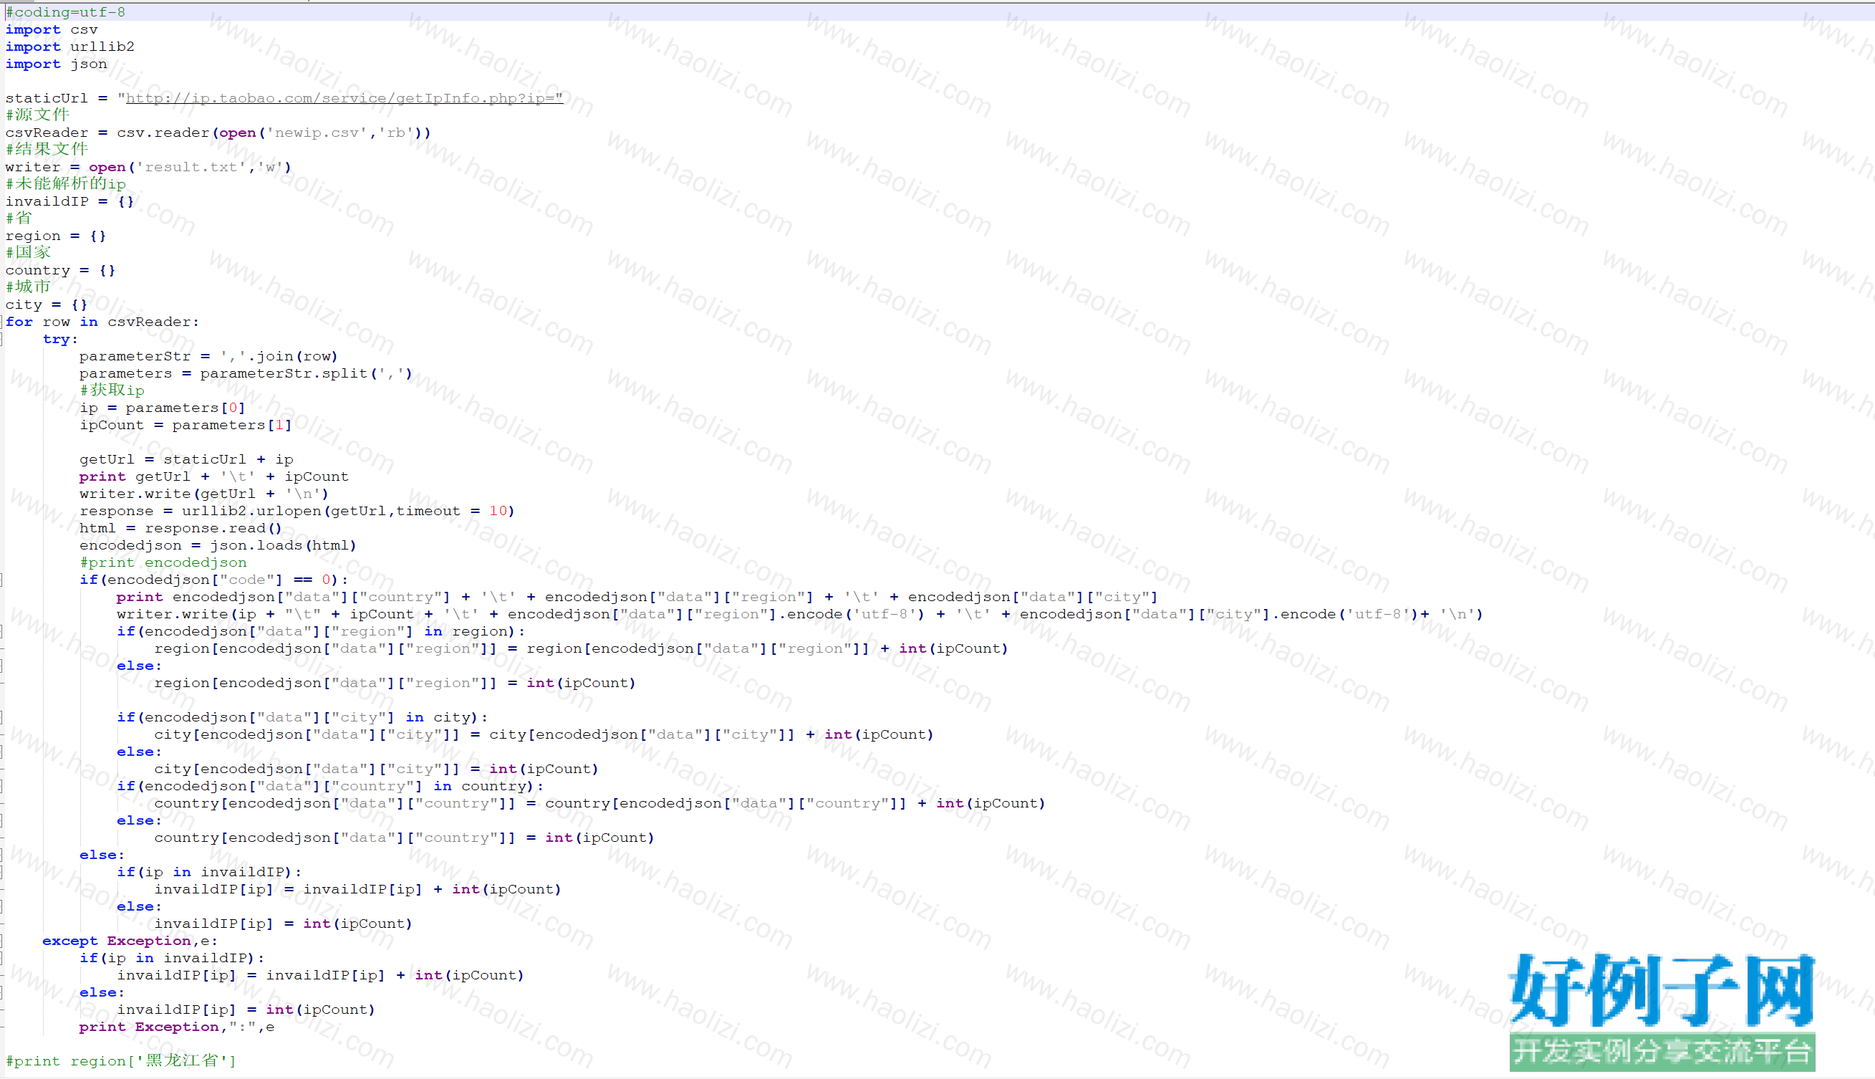The width and height of the screenshot is (1875, 1079).
Task: Click the 'country = {}' line
Action: [x=61, y=269]
